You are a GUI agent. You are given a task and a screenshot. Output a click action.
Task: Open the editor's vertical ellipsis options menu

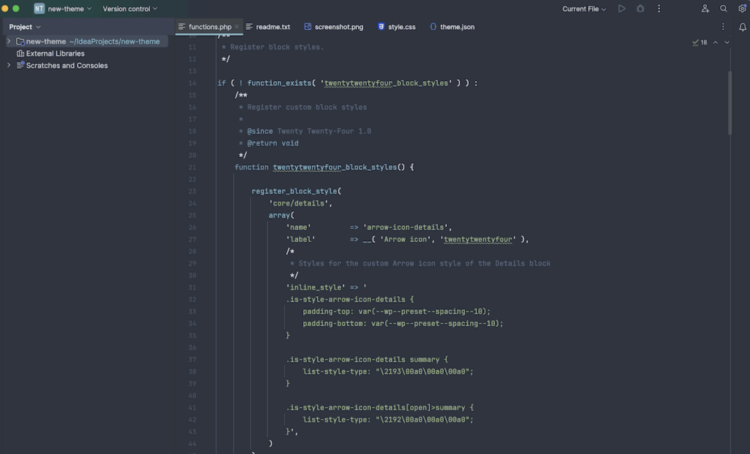[723, 26]
